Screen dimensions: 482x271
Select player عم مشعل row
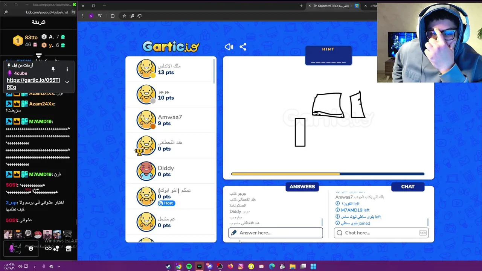171,222
